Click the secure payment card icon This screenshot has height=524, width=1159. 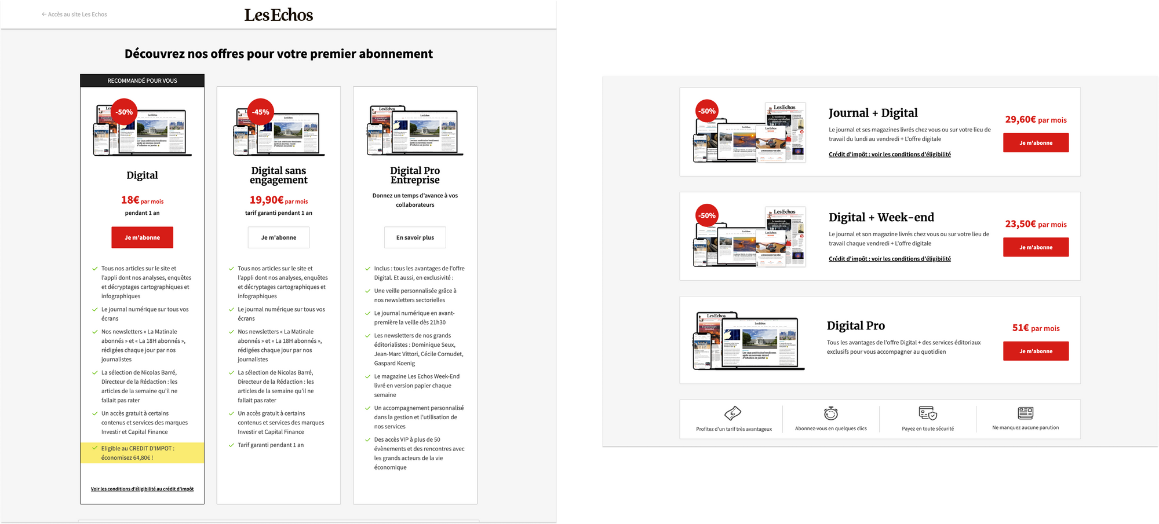[928, 413]
